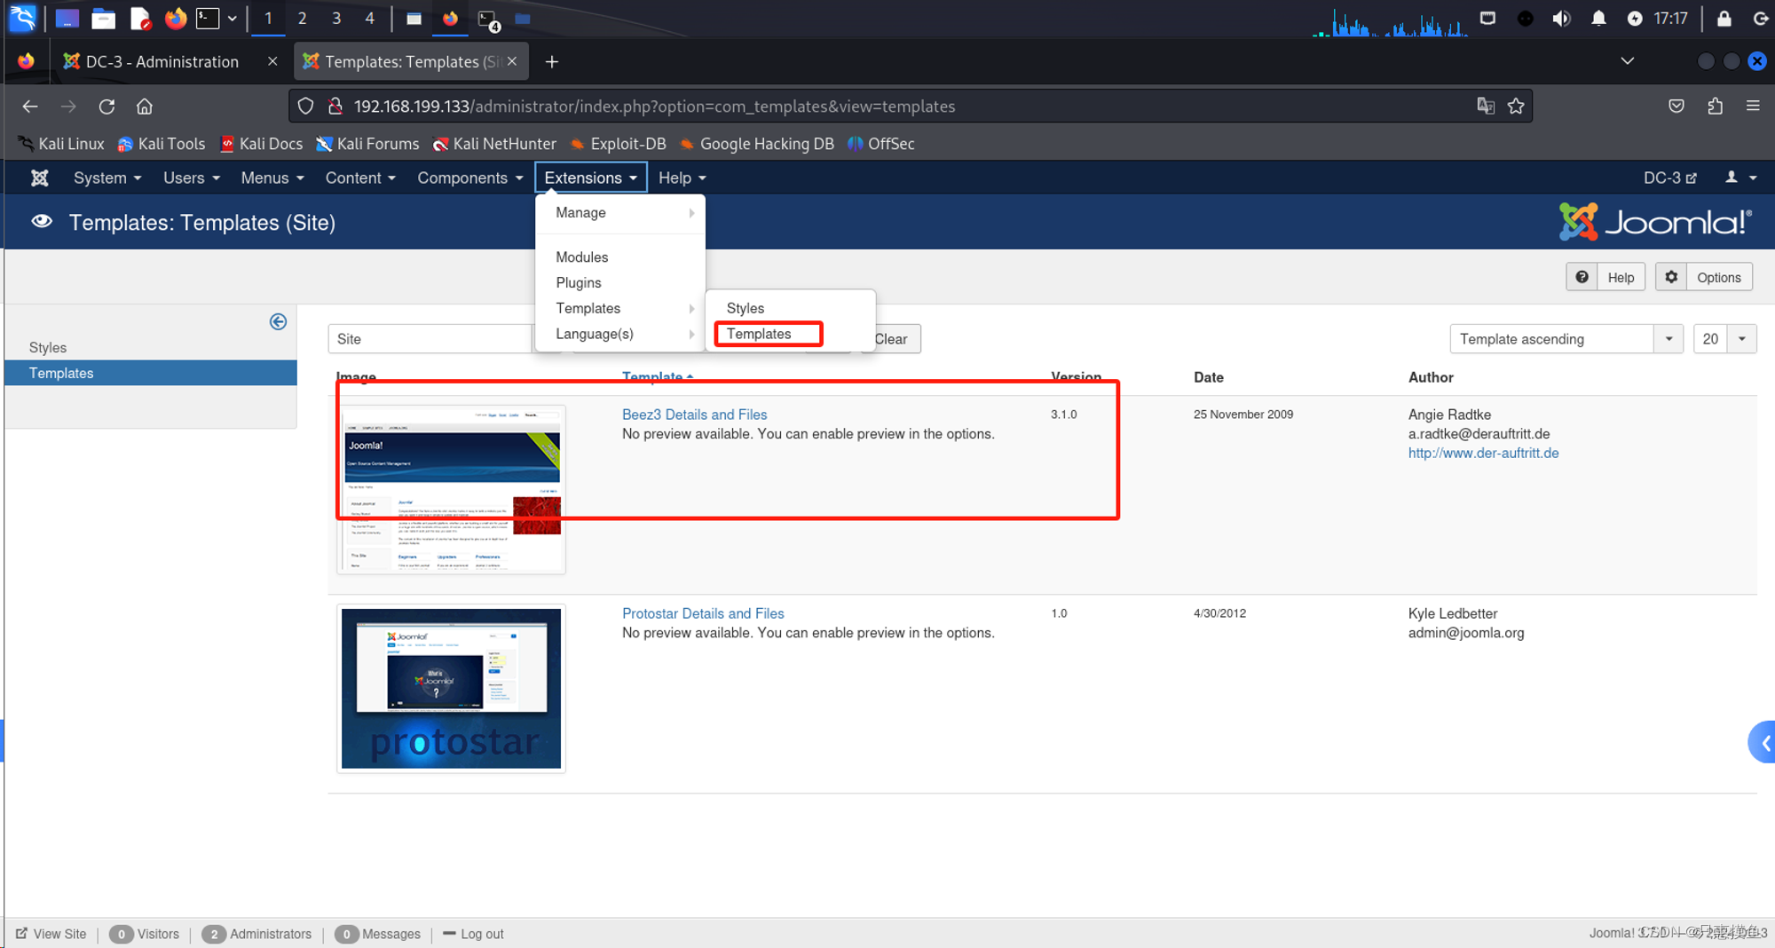Screen dimensions: 1775x948
Task: Open Protostar Details and Files
Action: tap(703, 613)
